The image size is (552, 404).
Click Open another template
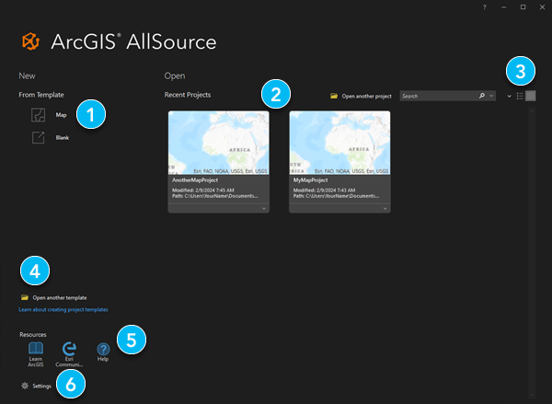click(59, 298)
